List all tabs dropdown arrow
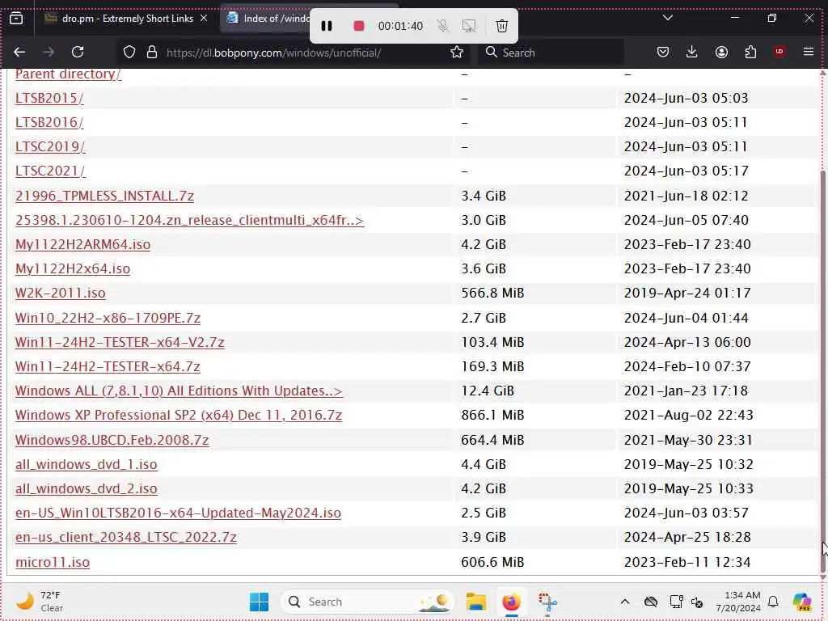This screenshot has width=828, height=621. (667, 18)
